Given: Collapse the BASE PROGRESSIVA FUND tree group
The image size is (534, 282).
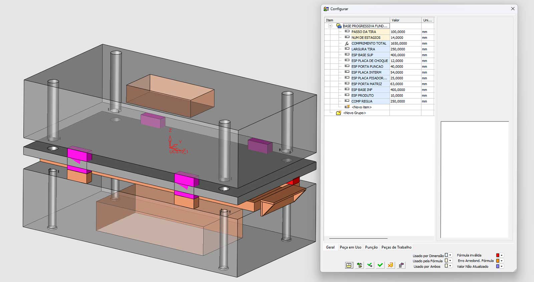Looking at the screenshot, I should pyautogui.click(x=330, y=26).
